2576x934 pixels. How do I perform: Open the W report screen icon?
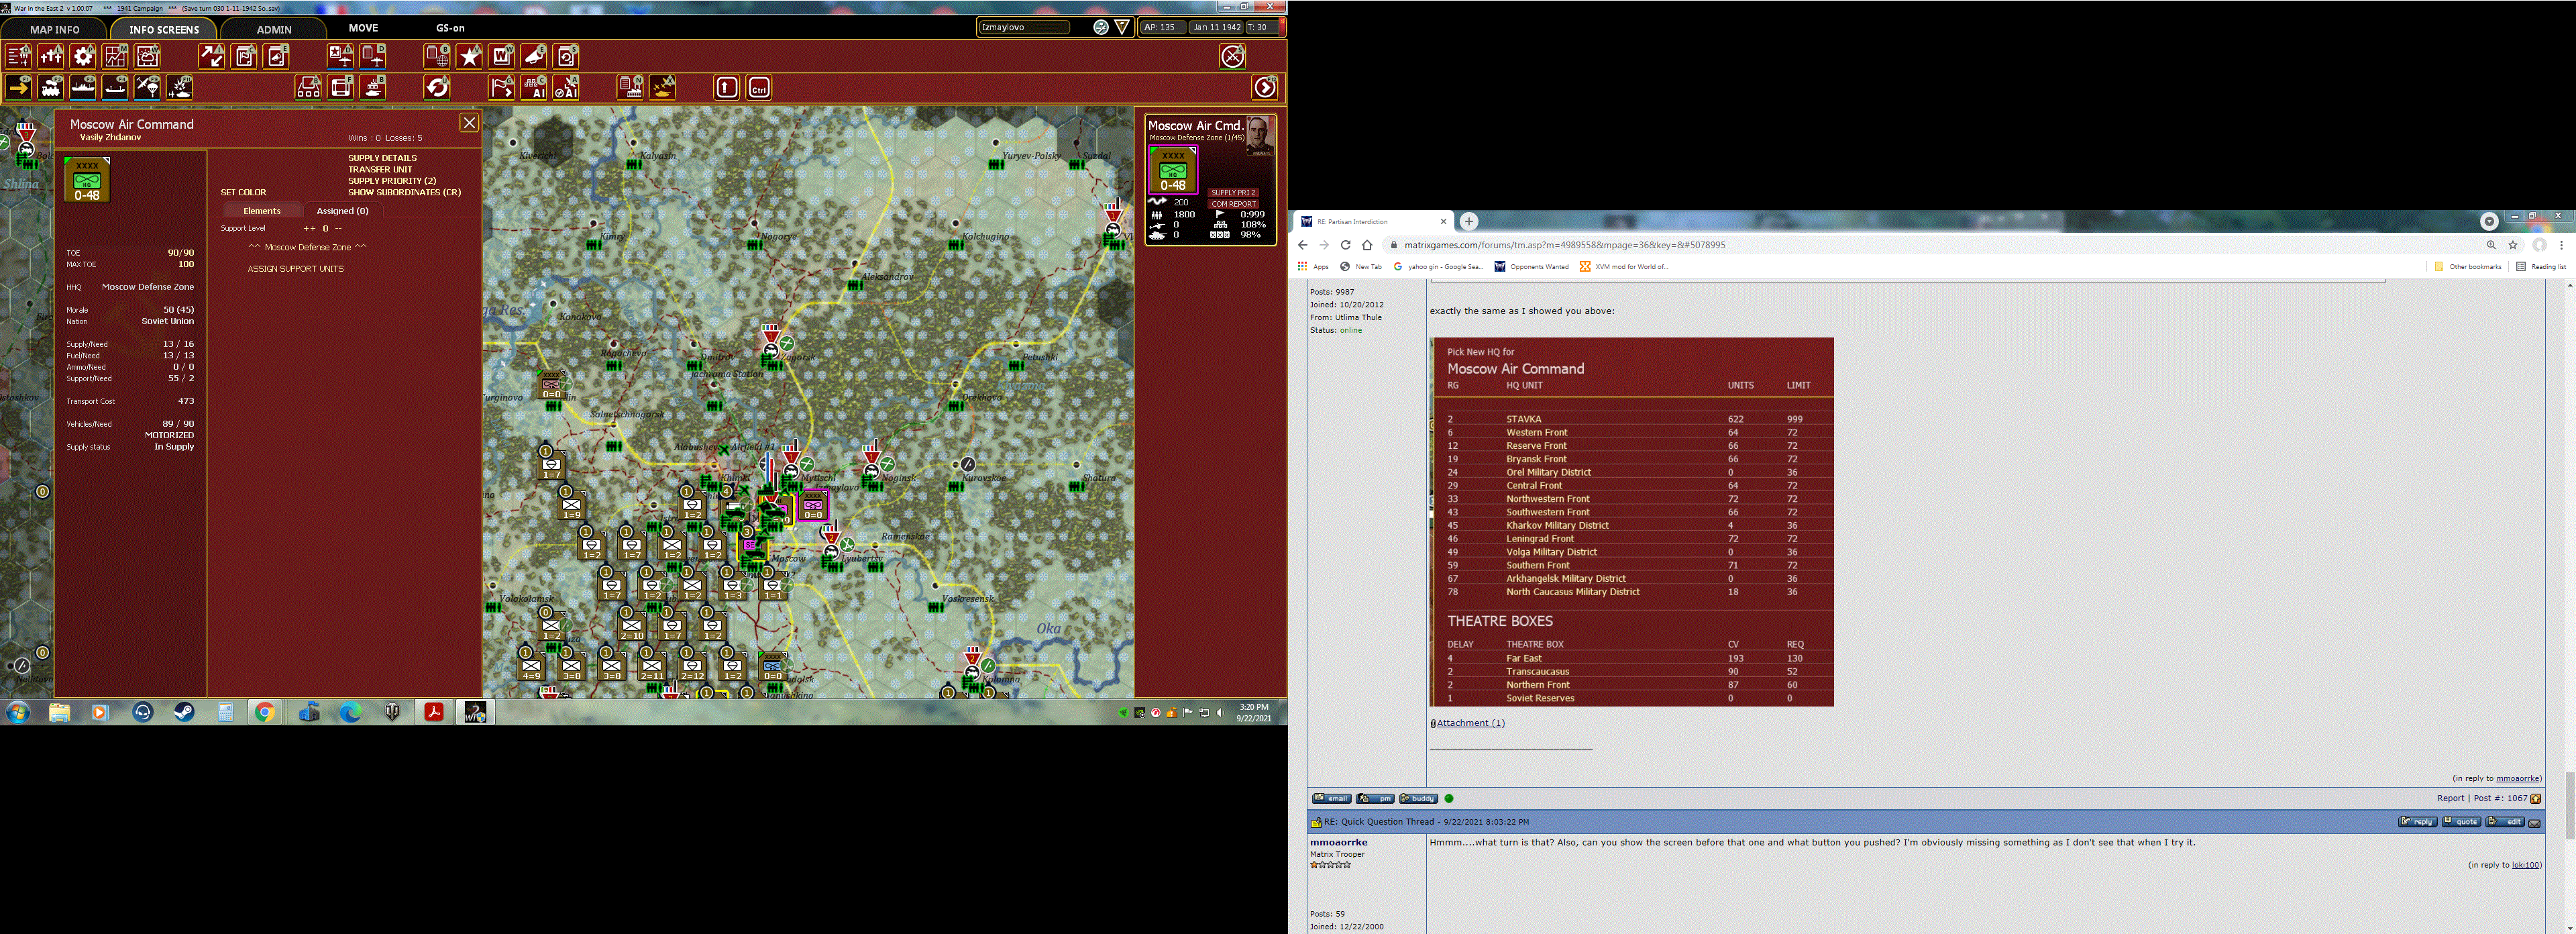[502, 56]
